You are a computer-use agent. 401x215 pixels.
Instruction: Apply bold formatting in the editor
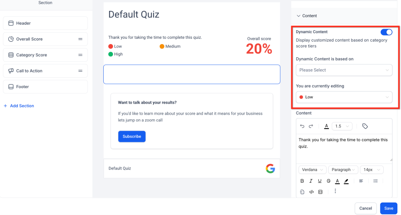pyautogui.click(x=302, y=181)
